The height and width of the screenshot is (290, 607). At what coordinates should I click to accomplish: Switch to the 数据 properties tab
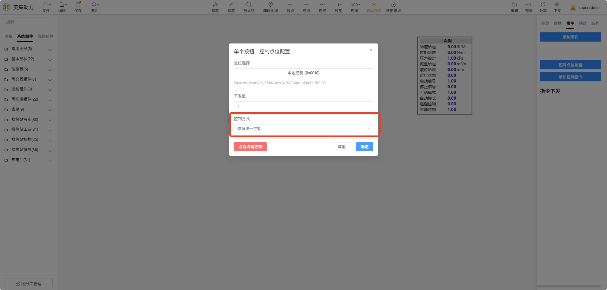pyautogui.click(x=557, y=23)
